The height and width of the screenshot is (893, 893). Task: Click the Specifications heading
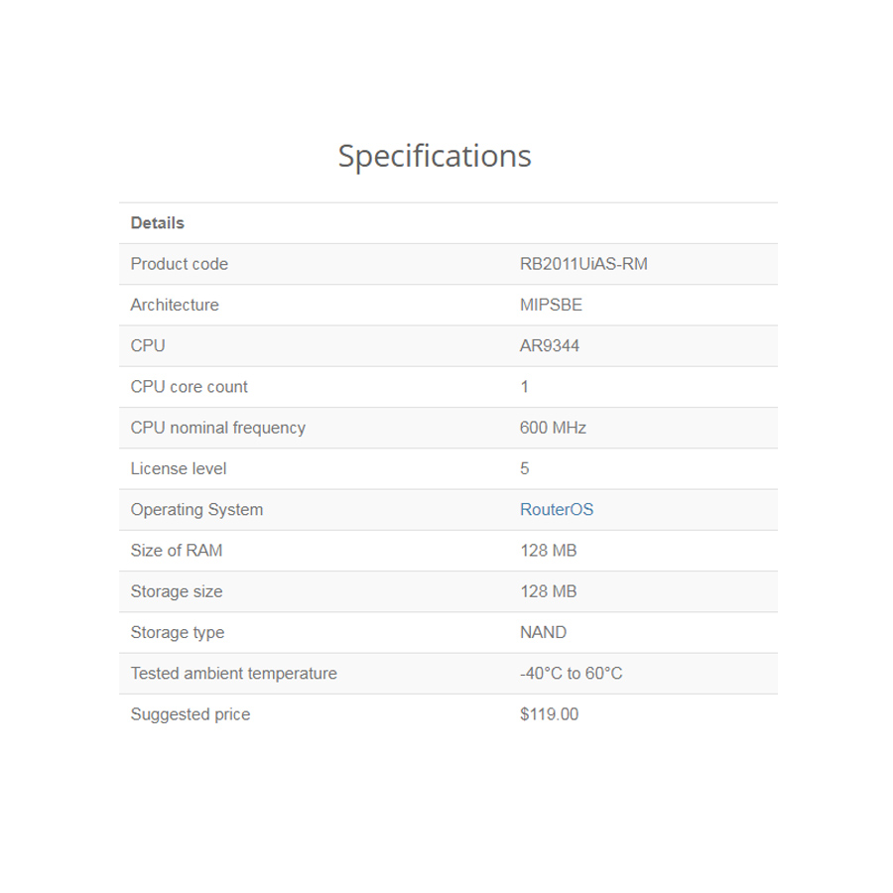(435, 156)
